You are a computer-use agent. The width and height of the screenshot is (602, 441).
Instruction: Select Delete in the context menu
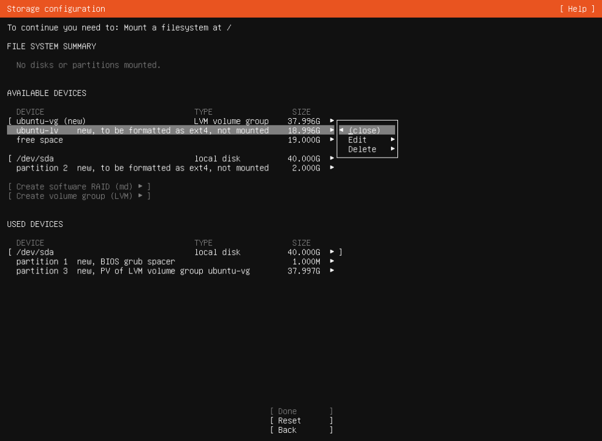coord(360,149)
